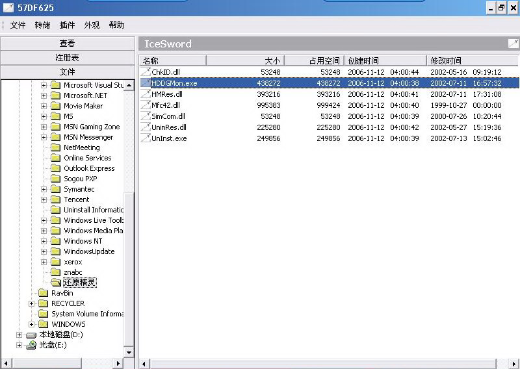Click the tree scrollbar down arrow
The width and height of the screenshot is (520, 369).
point(129,352)
